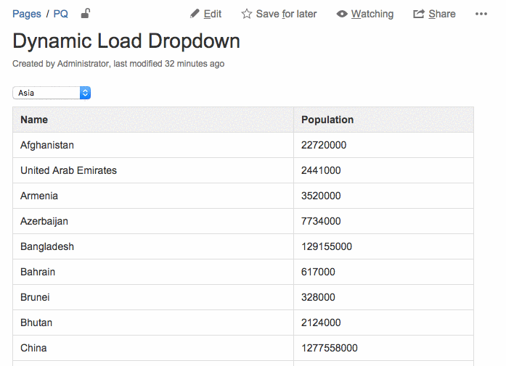Click the Bangladesh country cell
506x366 pixels.
pyautogui.click(x=47, y=246)
